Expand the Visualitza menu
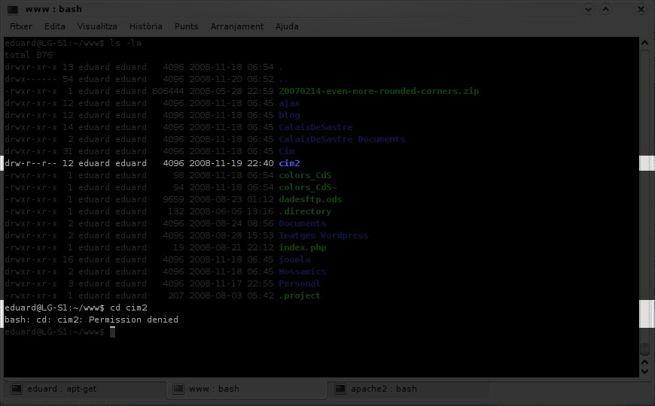This screenshot has width=655, height=406. coord(97,26)
